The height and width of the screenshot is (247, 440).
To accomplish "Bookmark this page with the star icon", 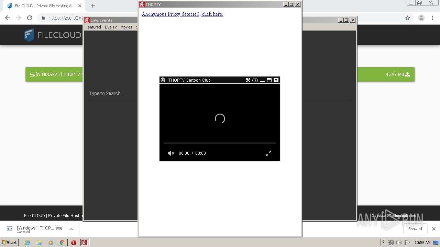I will pos(408,18).
